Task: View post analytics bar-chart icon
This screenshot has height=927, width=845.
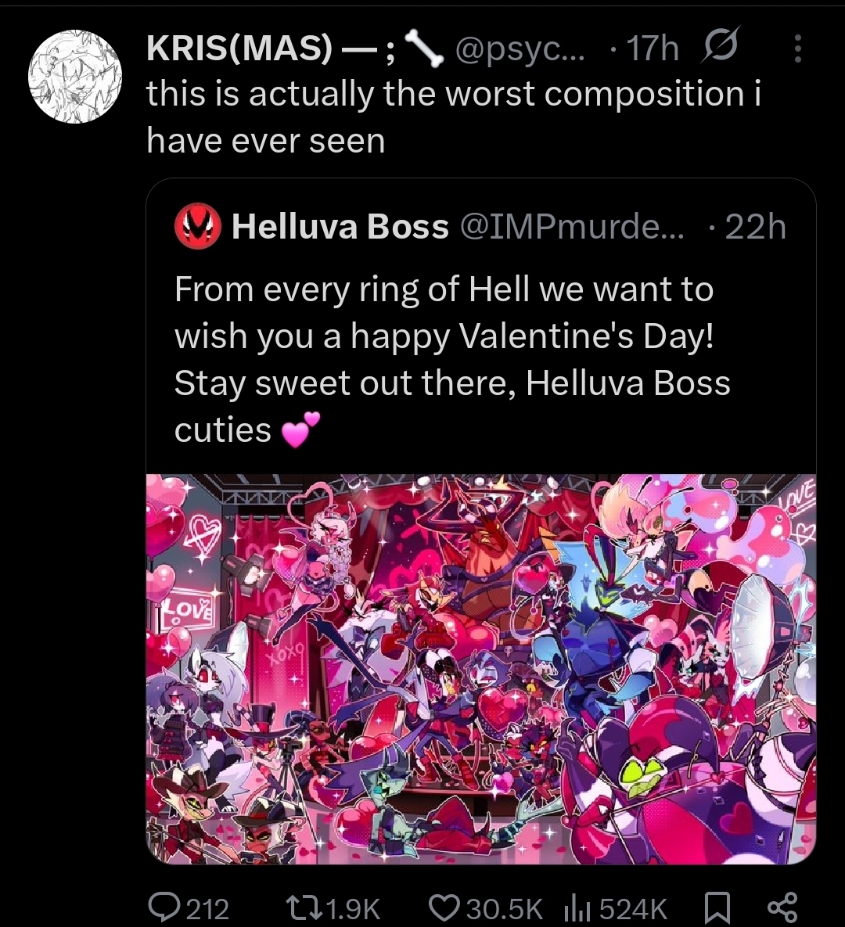Action: pos(575,907)
